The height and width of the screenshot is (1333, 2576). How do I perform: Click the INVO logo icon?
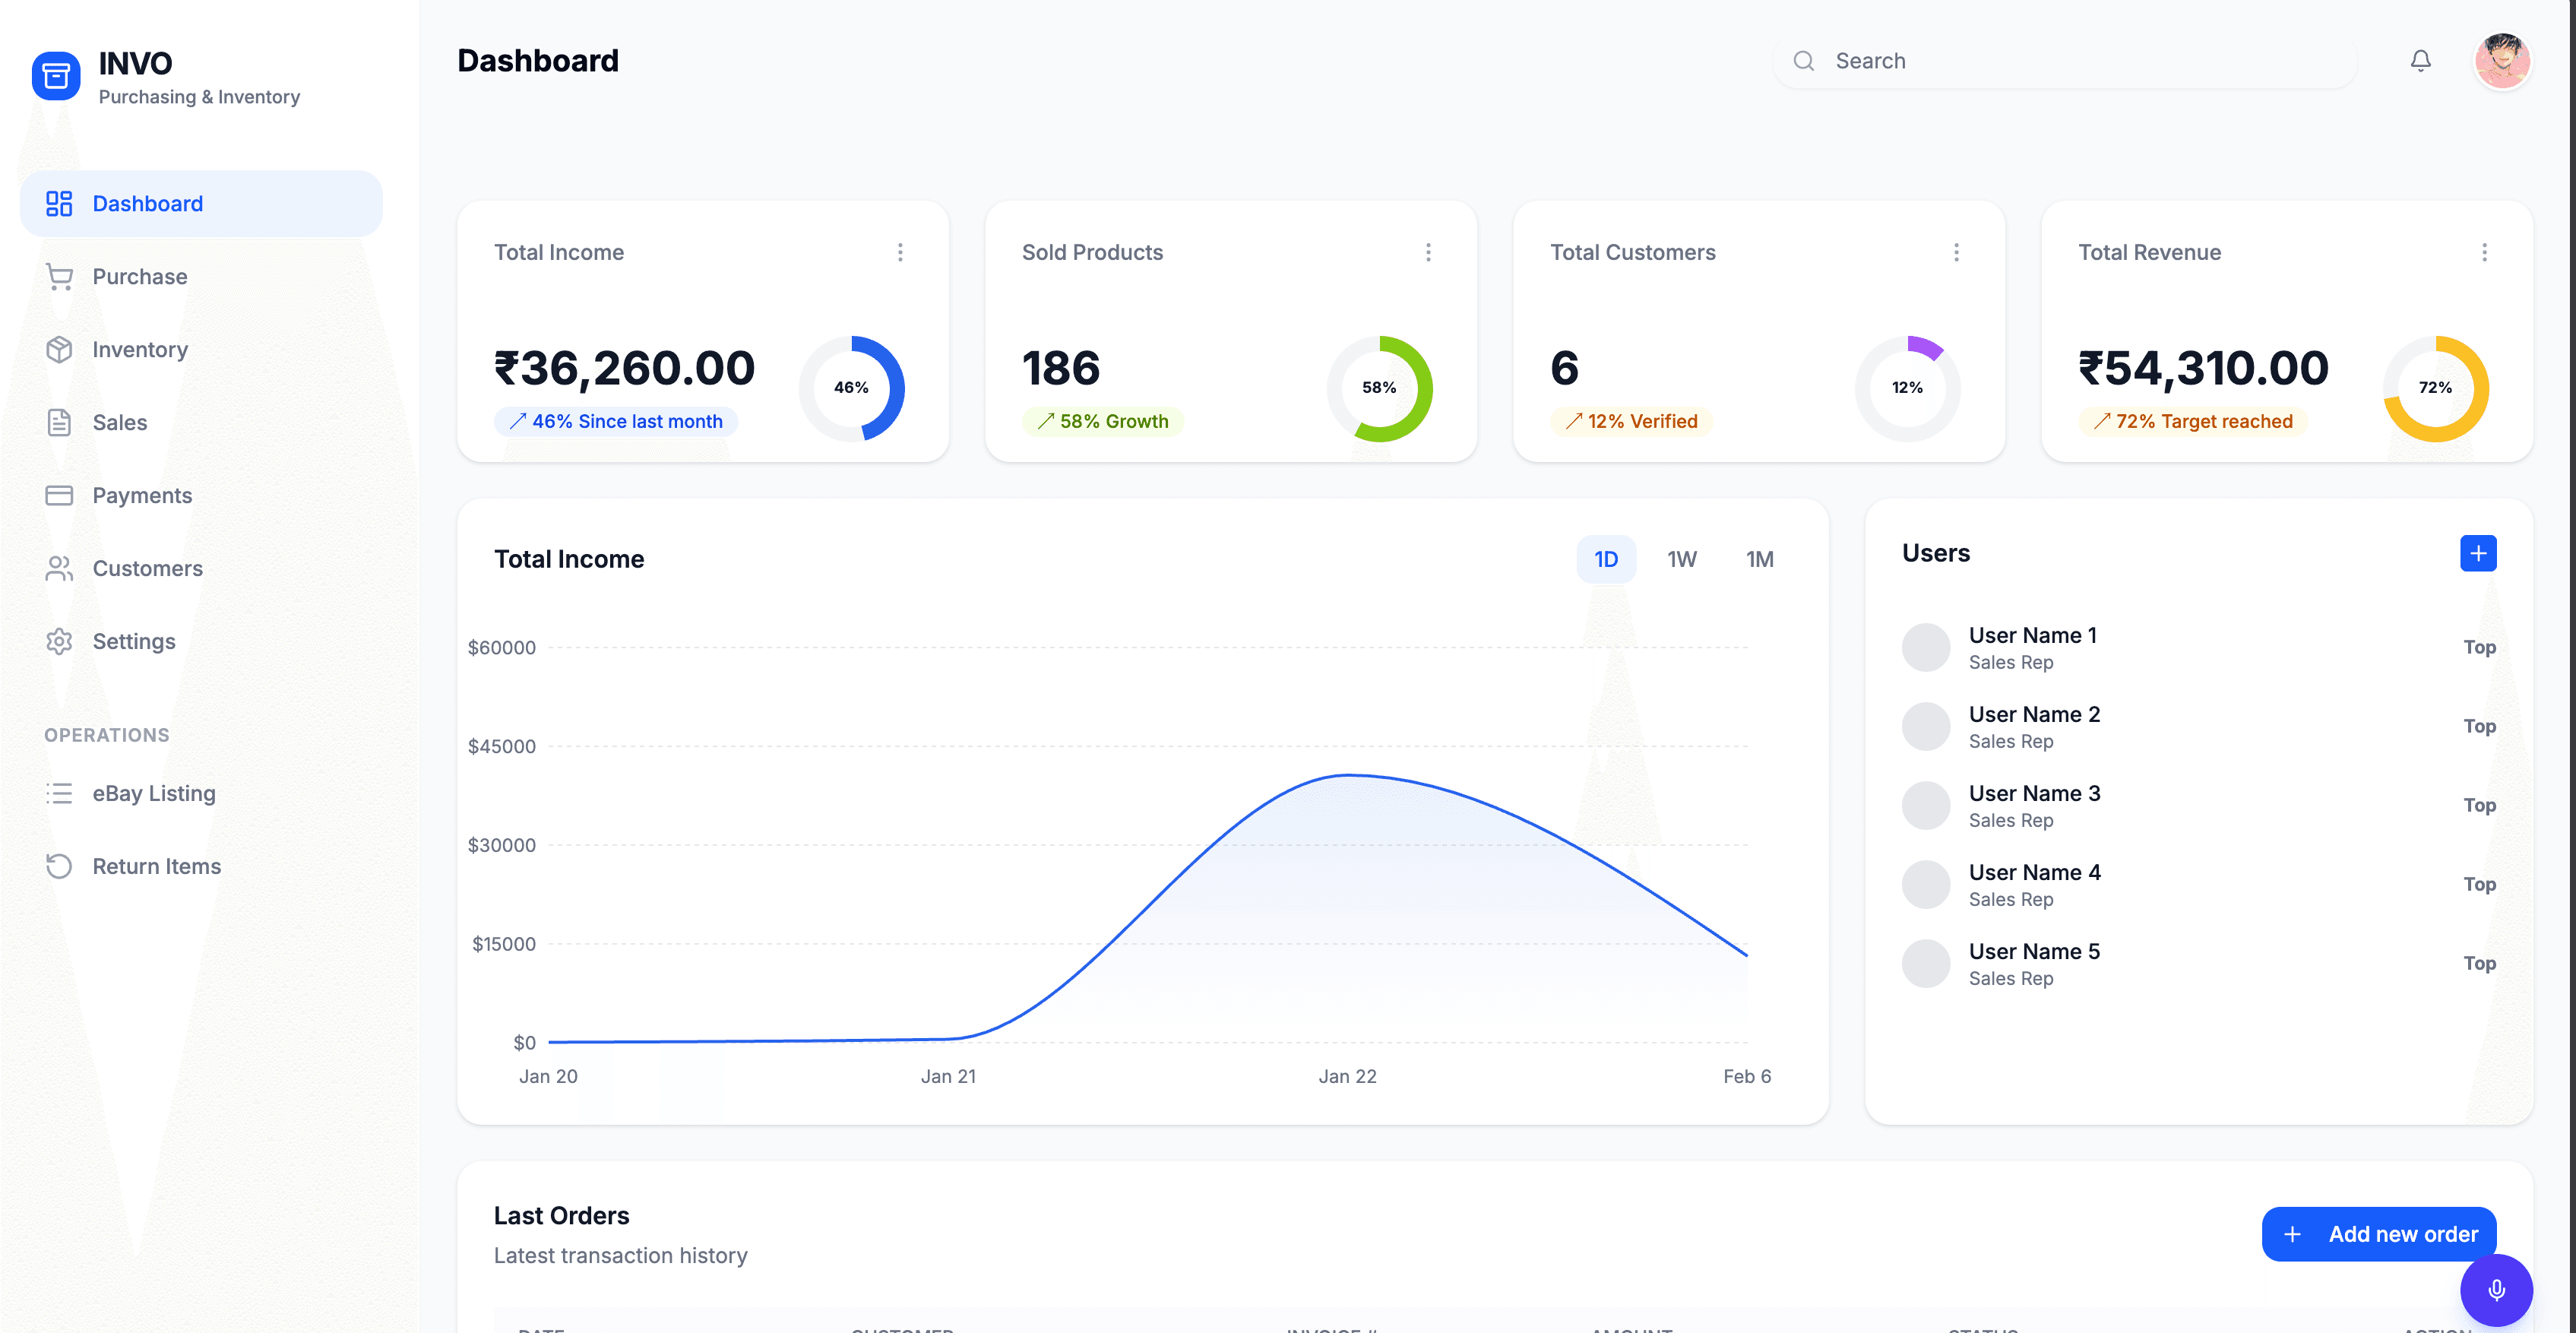[56, 76]
